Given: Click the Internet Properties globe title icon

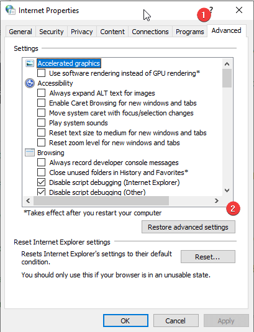Looking at the screenshot, I should pyautogui.click(x=11, y=10).
